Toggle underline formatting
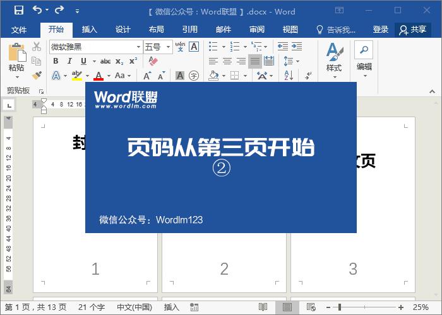This screenshot has width=442, height=315. click(x=83, y=61)
